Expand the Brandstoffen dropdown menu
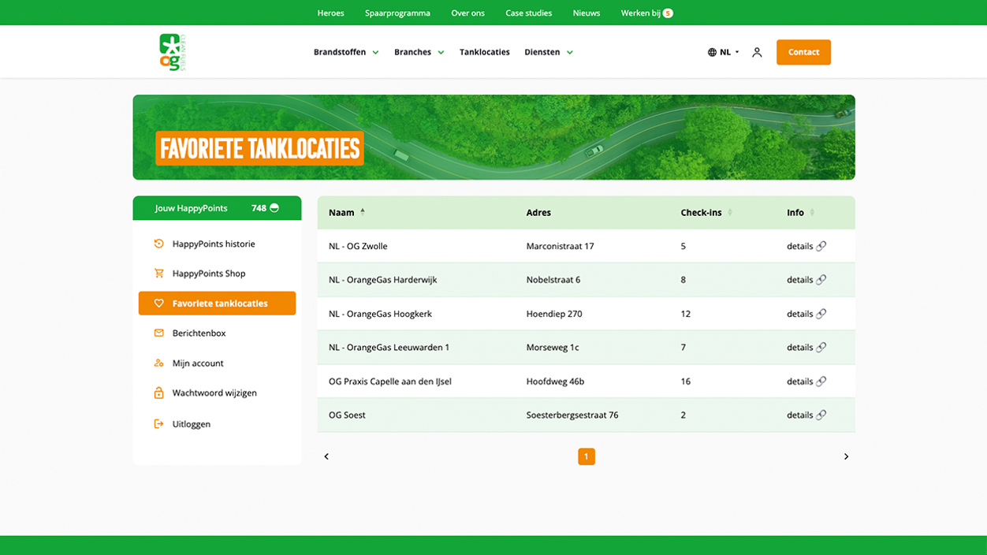987x555 pixels. tap(346, 52)
